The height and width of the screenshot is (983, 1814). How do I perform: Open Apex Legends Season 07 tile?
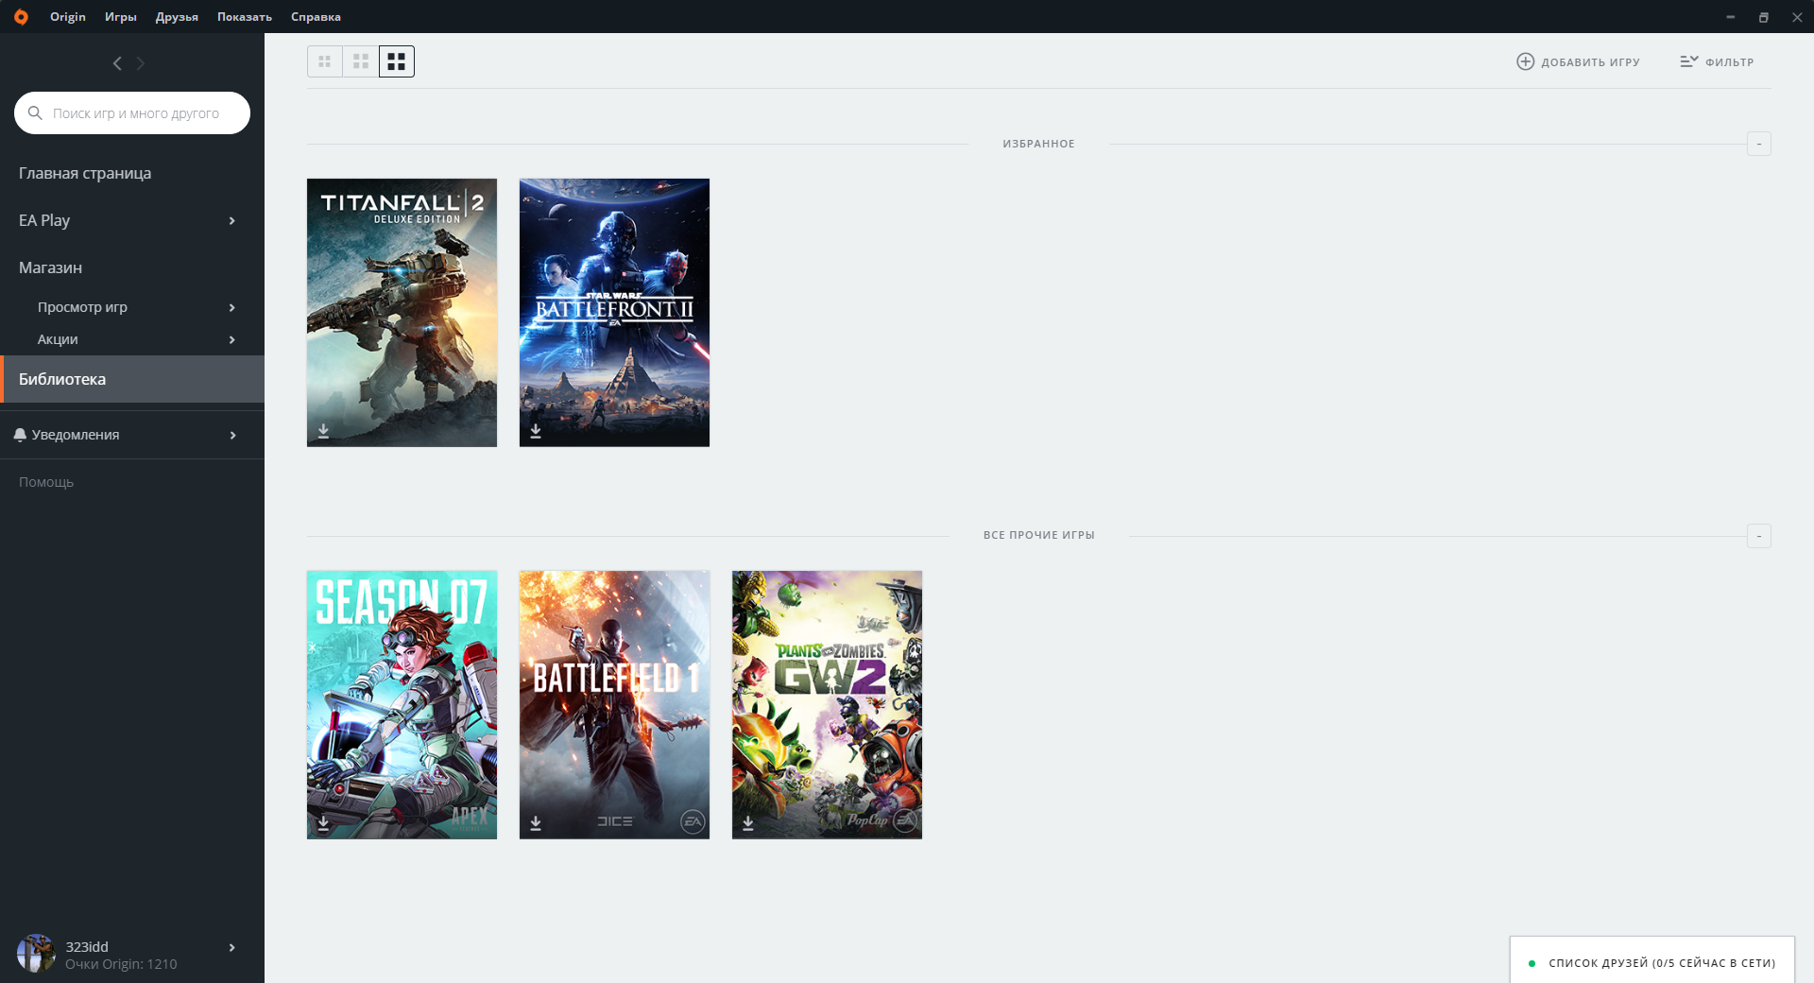[402, 704]
